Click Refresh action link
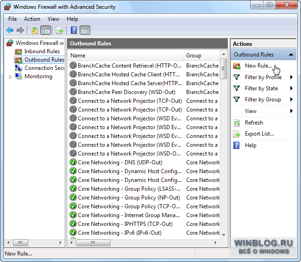Viewport: 301px width, 262px height. pyautogui.click(x=254, y=123)
